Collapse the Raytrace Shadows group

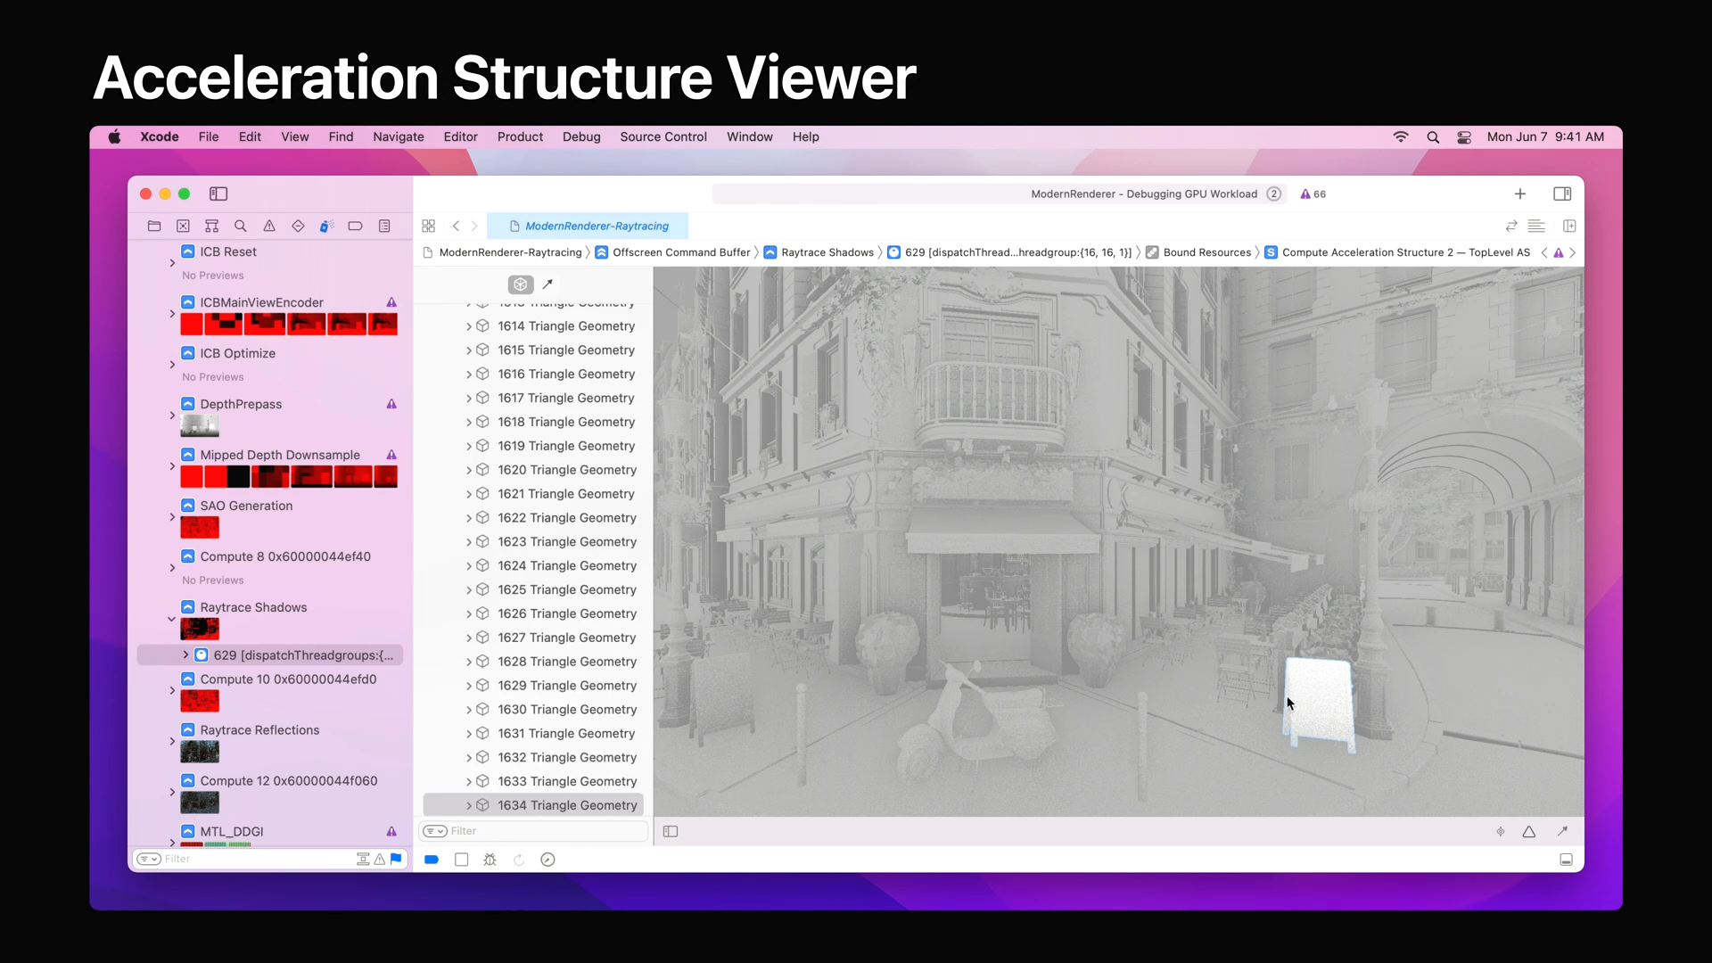coord(171,619)
